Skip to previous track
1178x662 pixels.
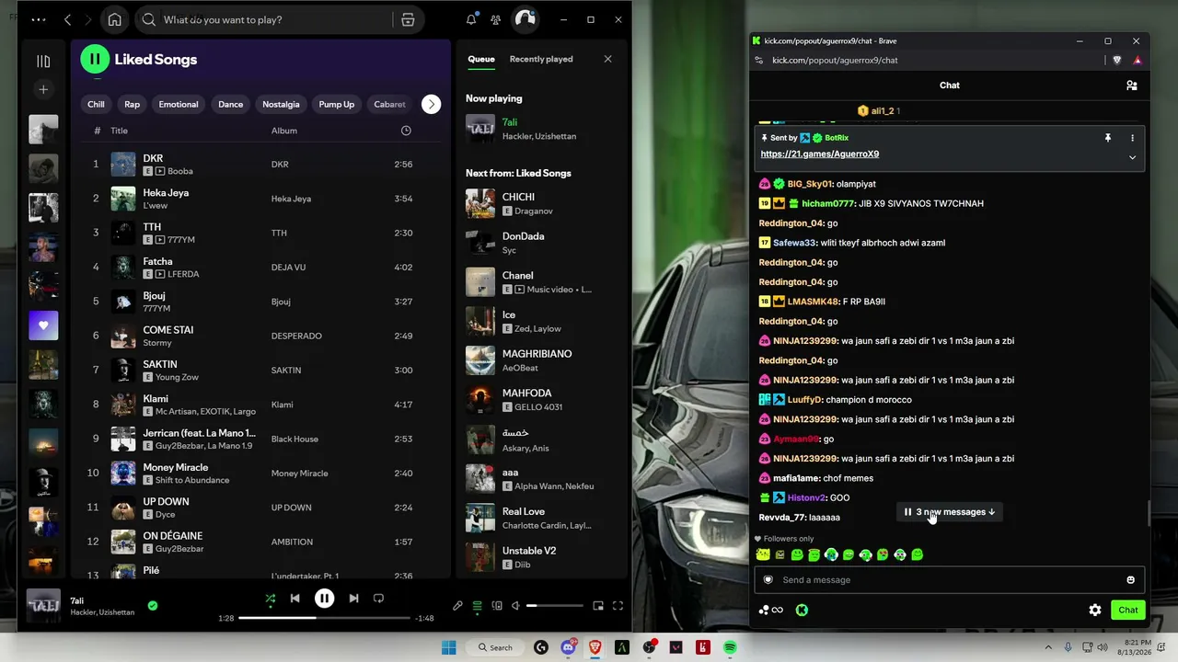(x=295, y=598)
